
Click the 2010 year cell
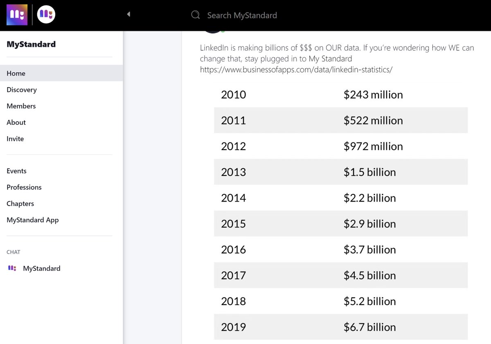[234, 94]
